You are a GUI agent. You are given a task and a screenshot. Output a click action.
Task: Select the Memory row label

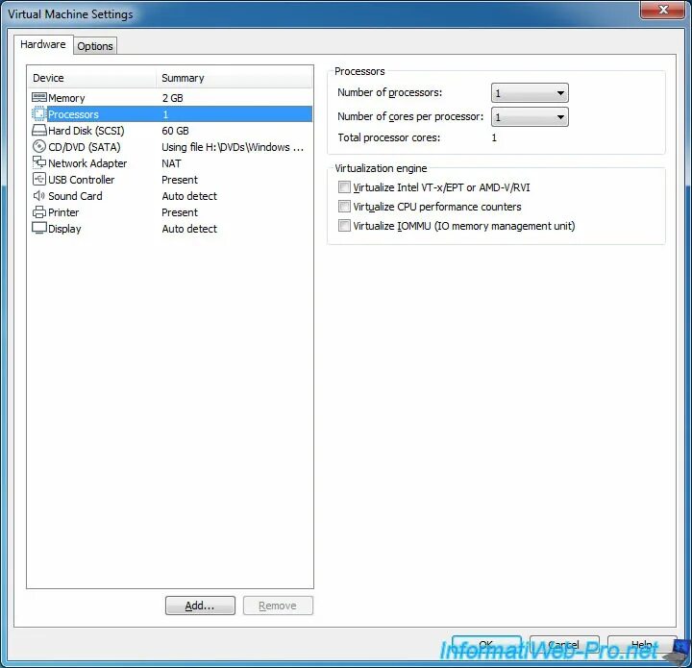click(x=66, y=98)
